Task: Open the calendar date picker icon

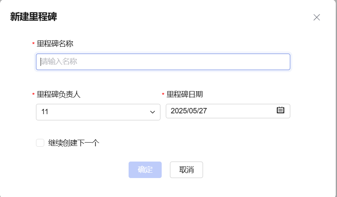Action: (x=280, y=110)
